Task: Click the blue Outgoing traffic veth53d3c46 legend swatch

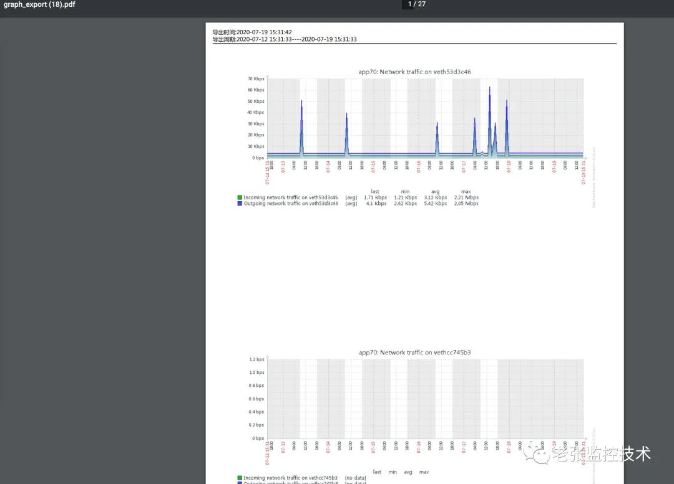Action: [240, 204]
